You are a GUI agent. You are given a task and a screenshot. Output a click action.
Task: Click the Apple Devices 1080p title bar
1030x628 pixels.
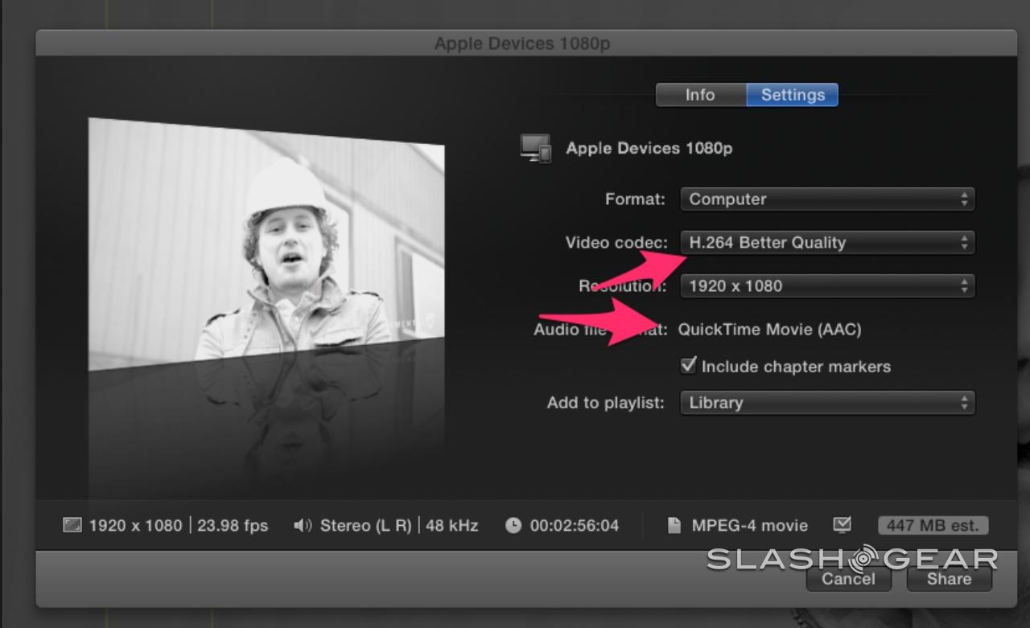click(x=521, y=43)
